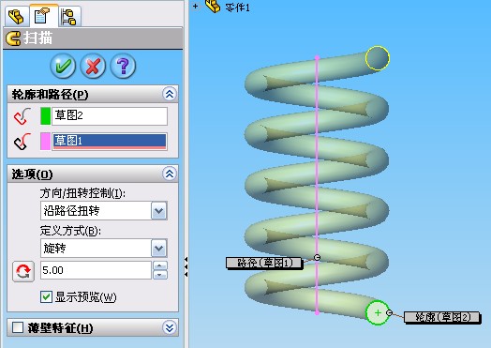Click the path selection icon beside 草图1
491x348 pixels.
pyautogui.click(x=22, y=141)
